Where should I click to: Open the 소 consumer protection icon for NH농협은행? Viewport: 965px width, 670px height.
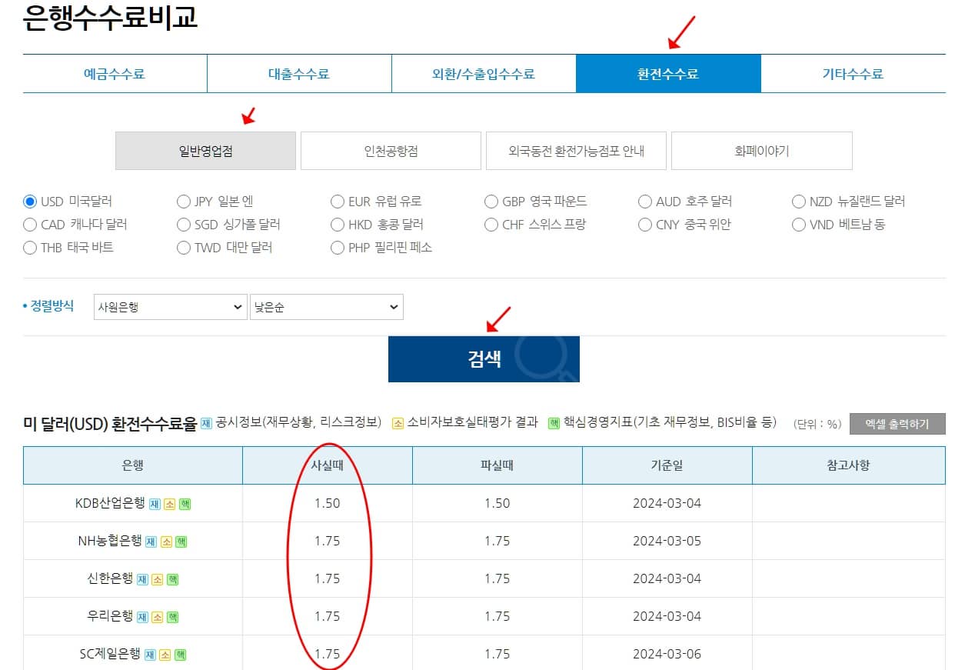(x=168, y=541)
